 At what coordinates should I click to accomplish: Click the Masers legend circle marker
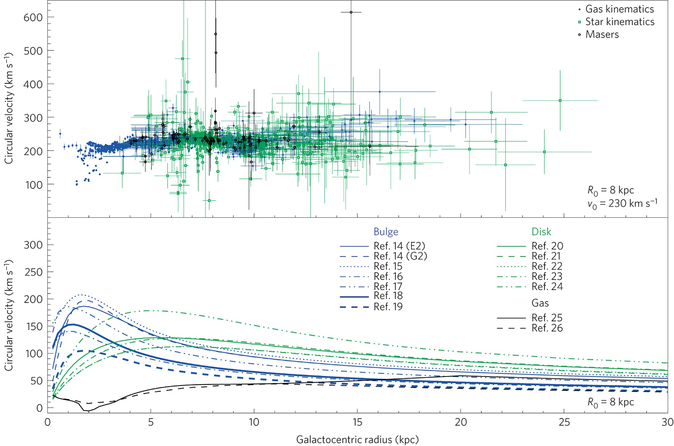[579, 35]
